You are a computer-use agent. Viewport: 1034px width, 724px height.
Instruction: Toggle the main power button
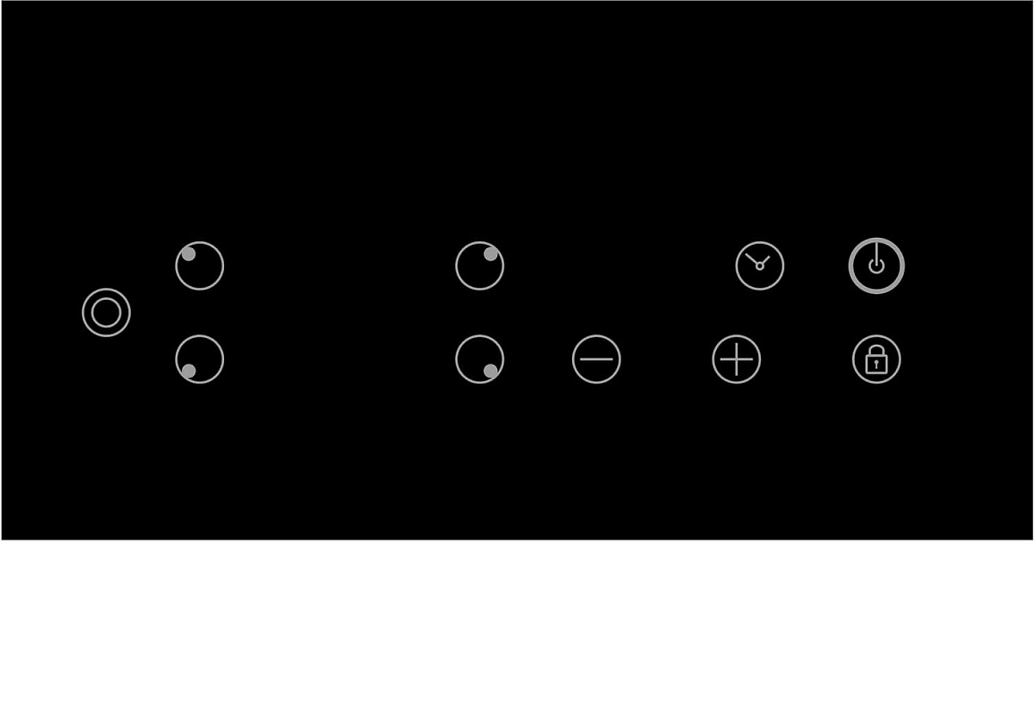[876, 265]
